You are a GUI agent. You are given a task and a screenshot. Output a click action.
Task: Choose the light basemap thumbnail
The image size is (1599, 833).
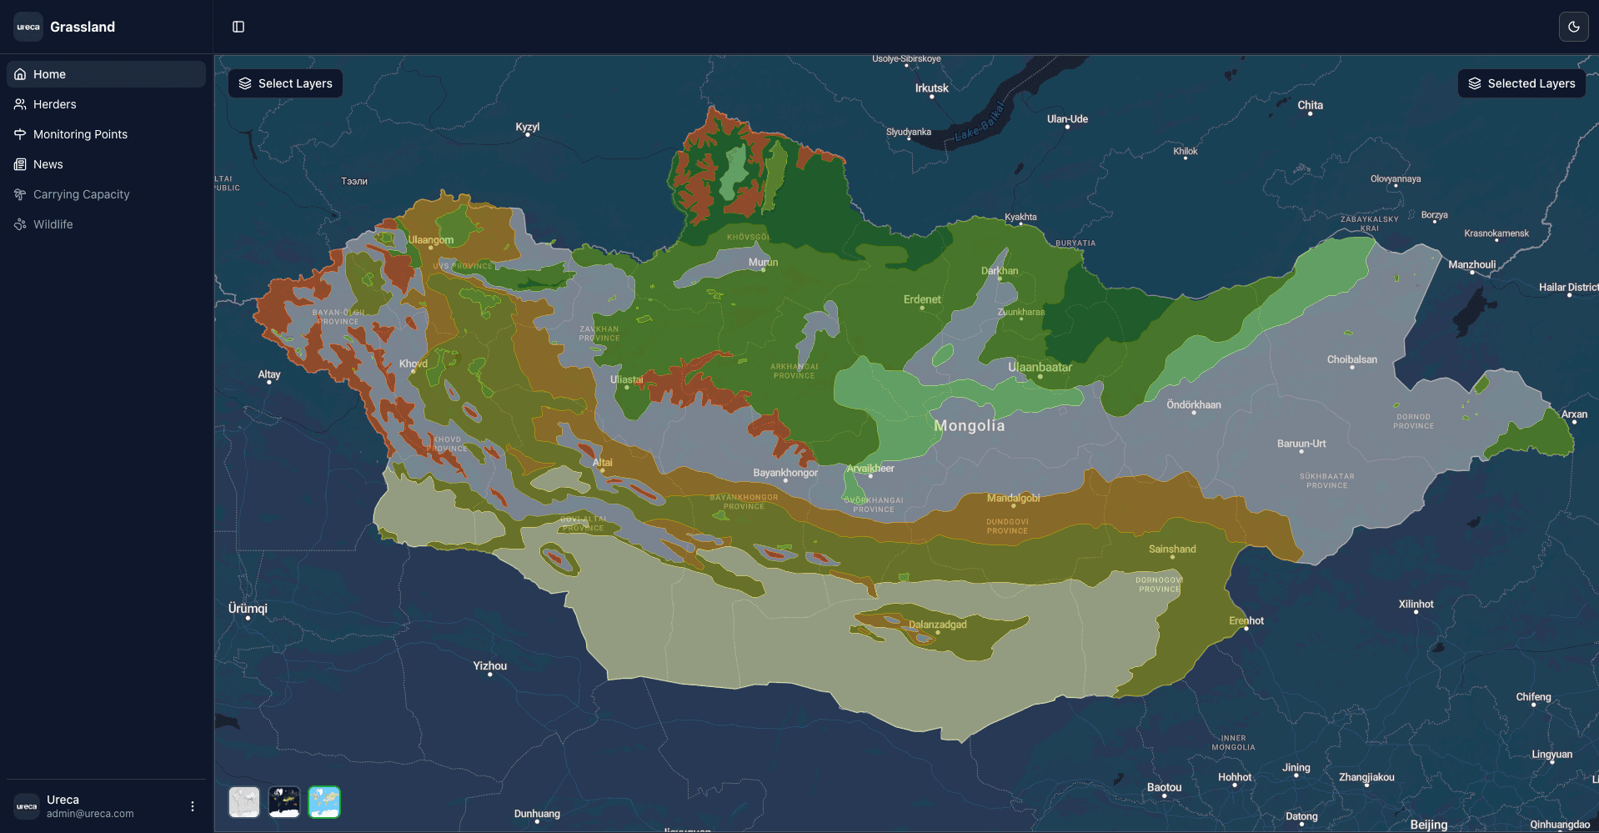244,802
